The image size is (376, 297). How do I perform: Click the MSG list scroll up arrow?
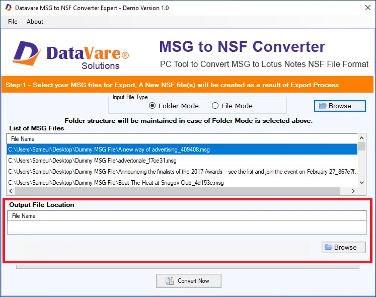361,138
